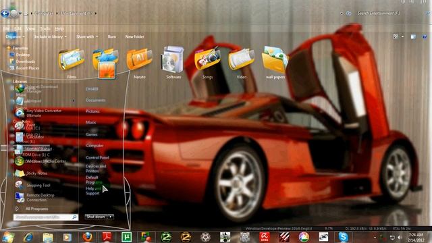
Task: Open Devices and Printers
Action: [96, 169]
